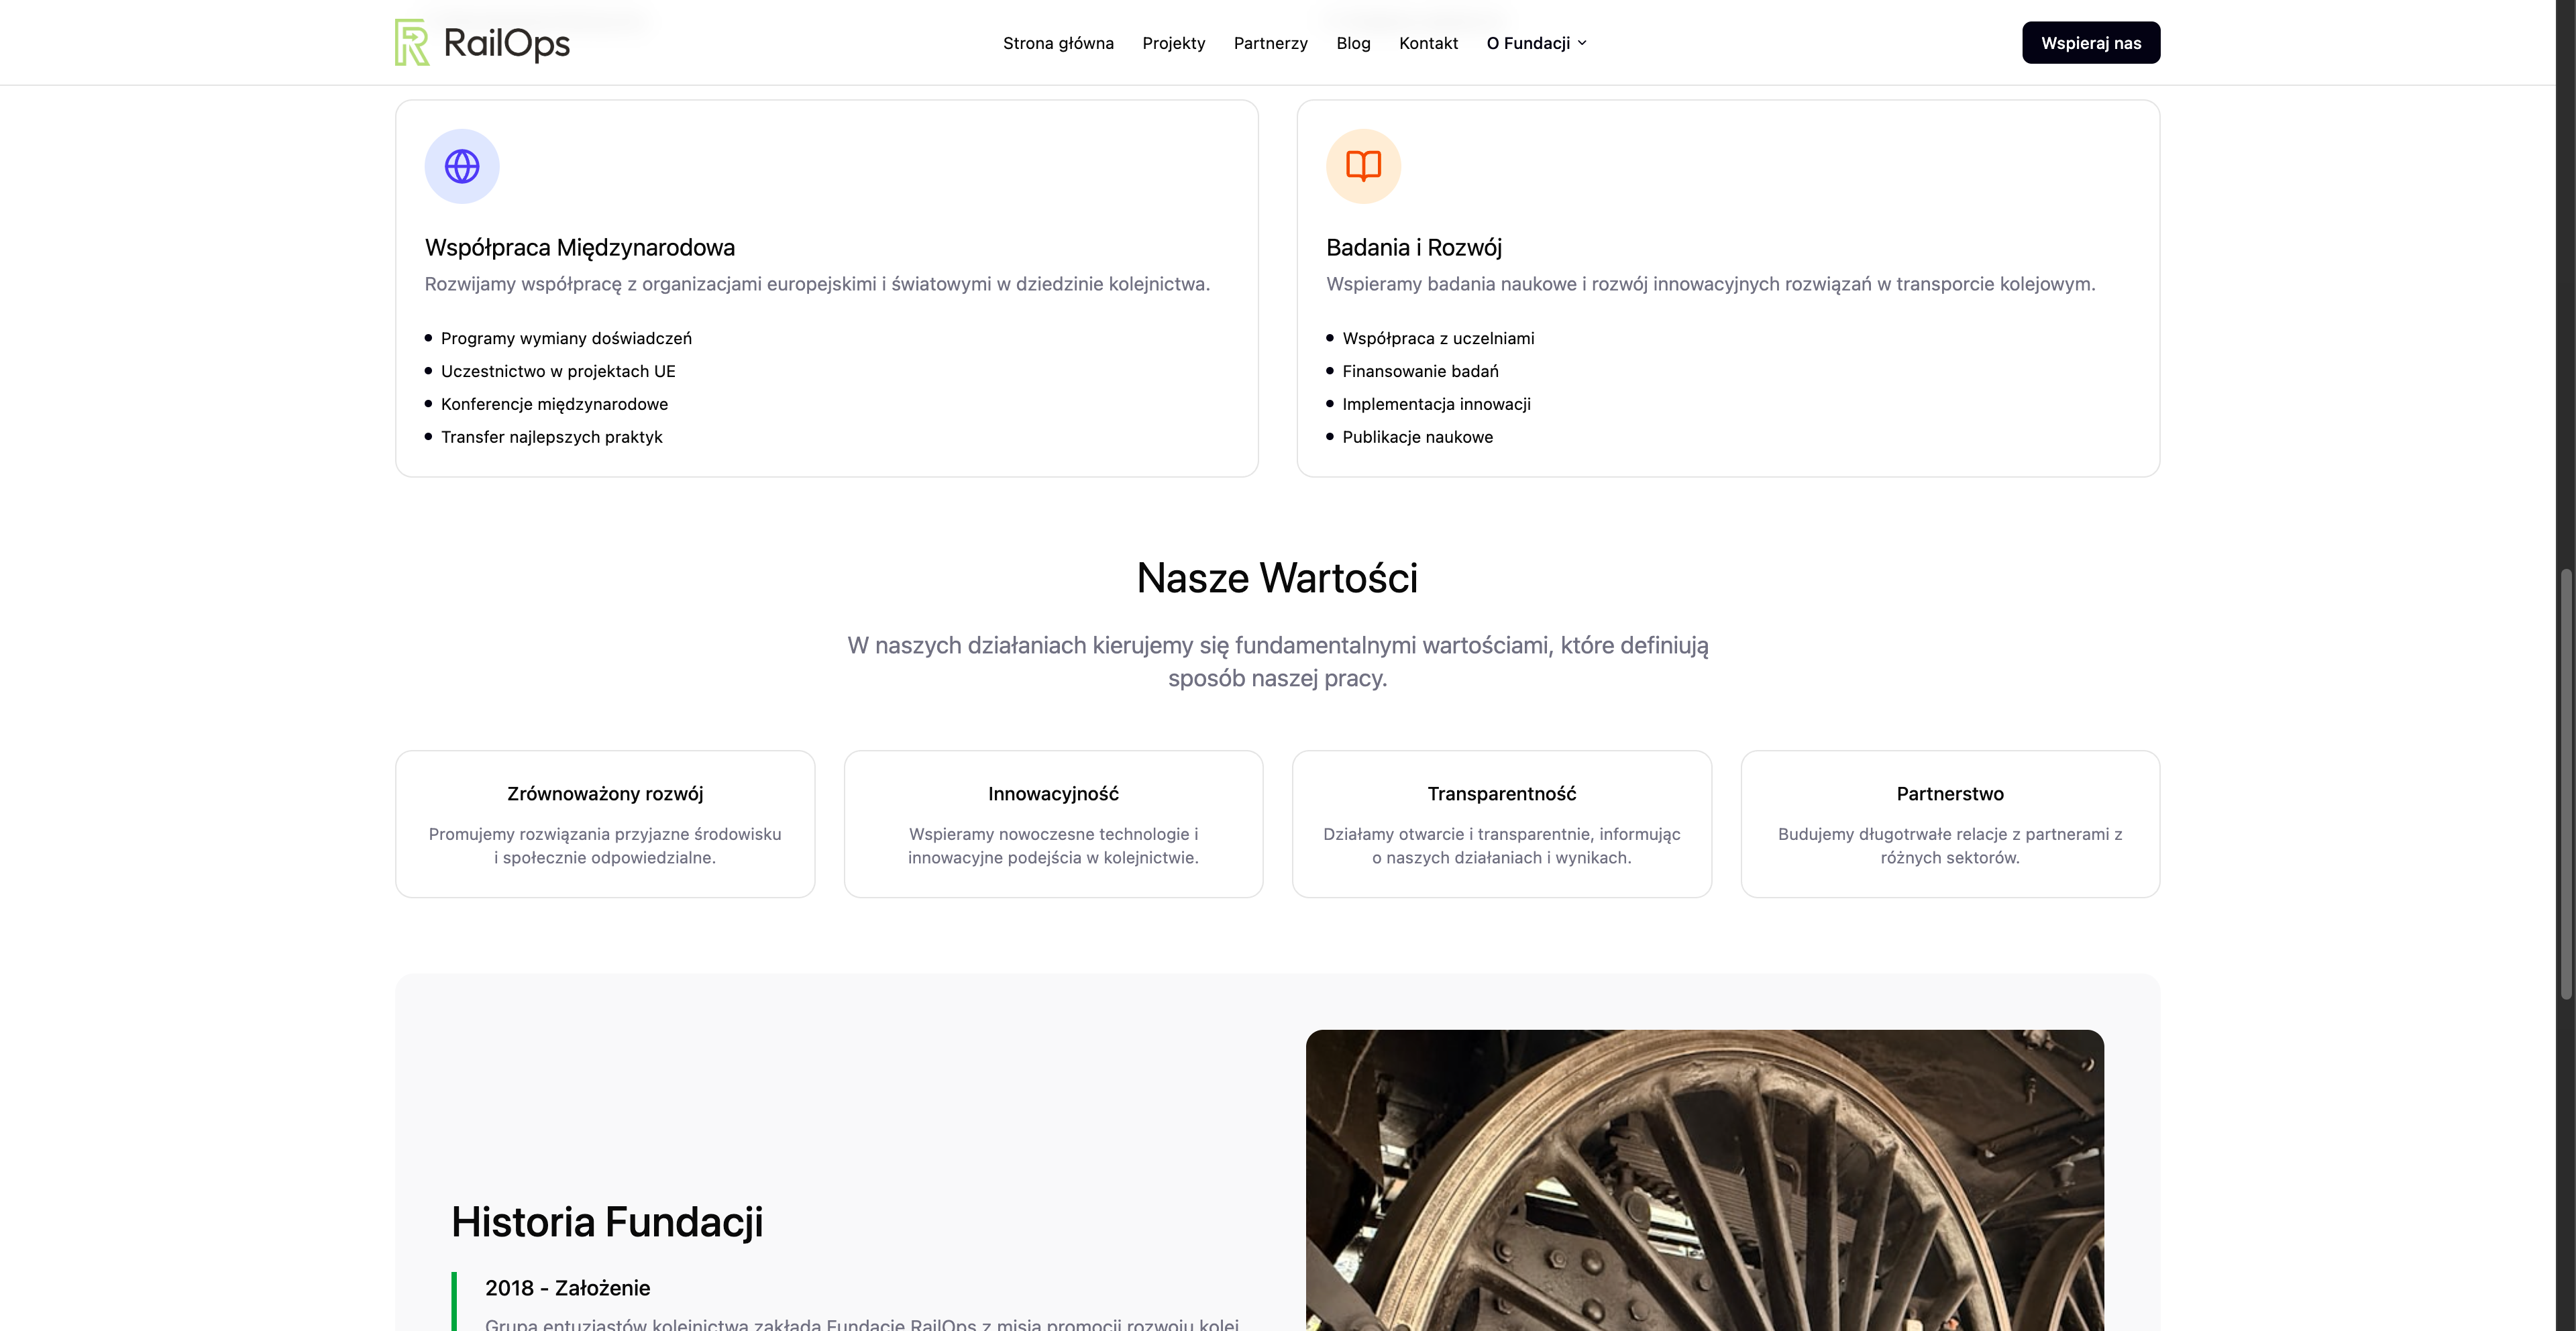
Task: Navigate to the Blog page
Action: (x=1353, y=43)
